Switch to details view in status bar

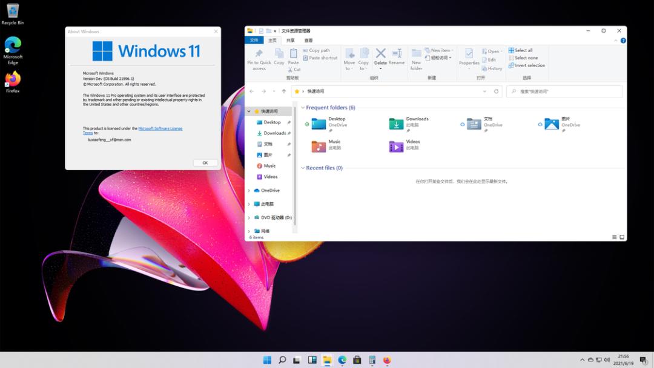(x=615, y=237)
